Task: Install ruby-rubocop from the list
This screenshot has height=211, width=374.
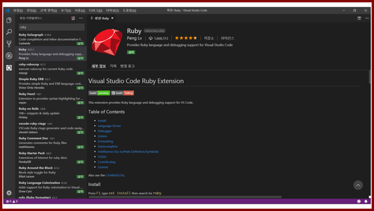Action: point(80,73)
